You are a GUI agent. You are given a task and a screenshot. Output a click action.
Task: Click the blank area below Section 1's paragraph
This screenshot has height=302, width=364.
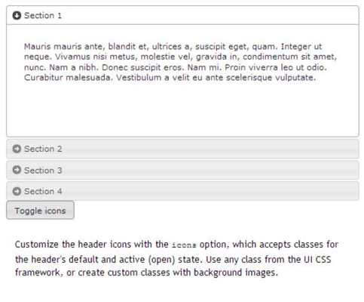click(x=182, y=109)
